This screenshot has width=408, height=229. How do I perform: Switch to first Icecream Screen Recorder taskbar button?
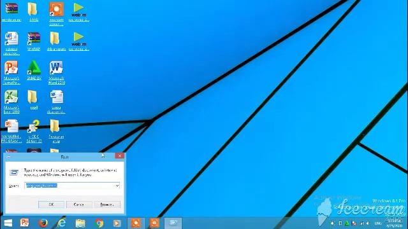(x=136, y=223)
